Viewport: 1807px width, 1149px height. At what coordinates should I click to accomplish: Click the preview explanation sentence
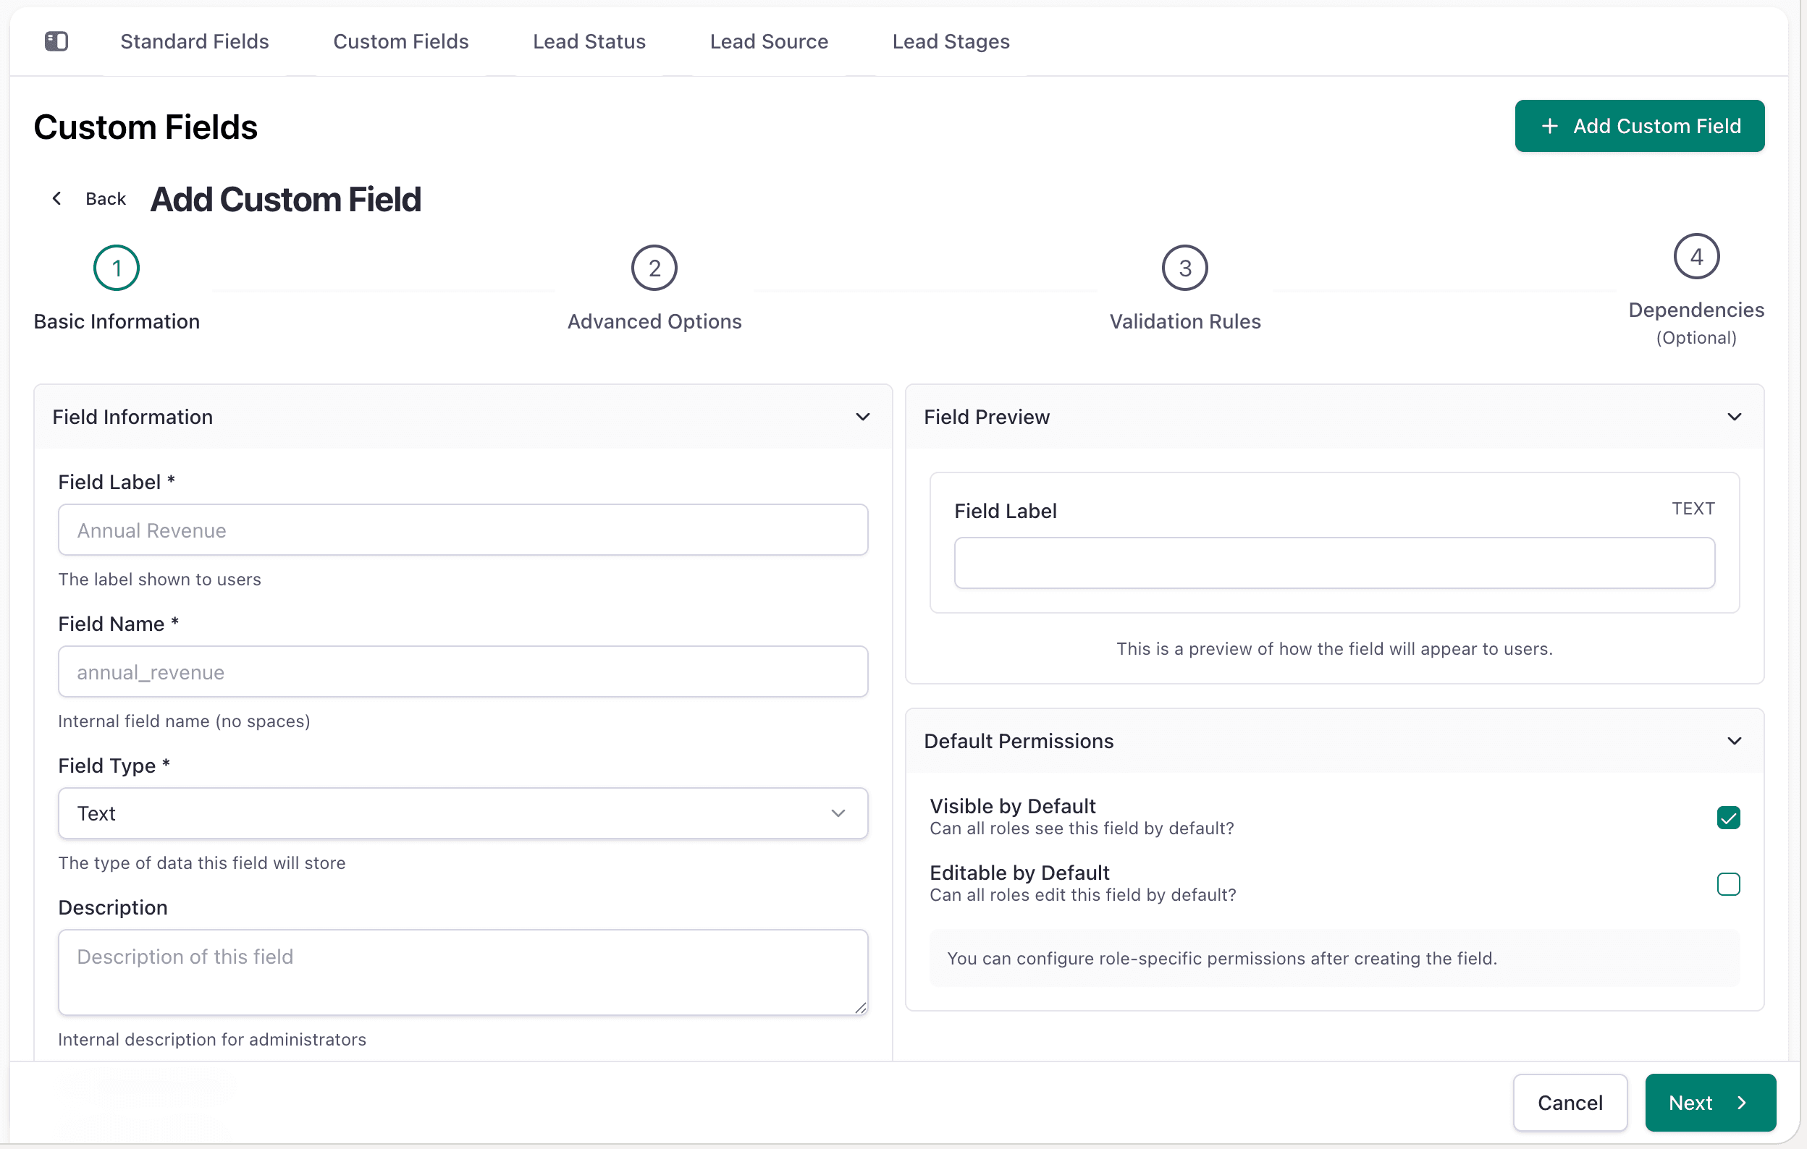pyautogui.click(x=1334, y=649)
